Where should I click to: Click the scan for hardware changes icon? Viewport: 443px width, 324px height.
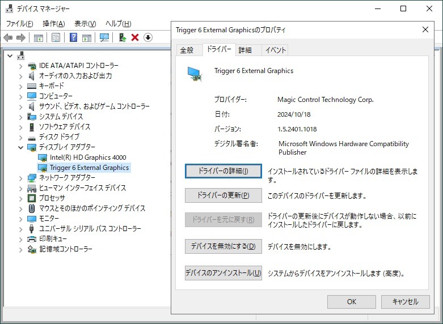tap(104, 37)
